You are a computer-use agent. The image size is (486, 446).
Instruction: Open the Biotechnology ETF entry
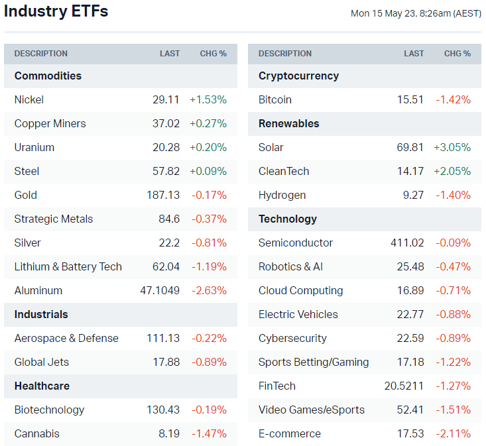49,410
